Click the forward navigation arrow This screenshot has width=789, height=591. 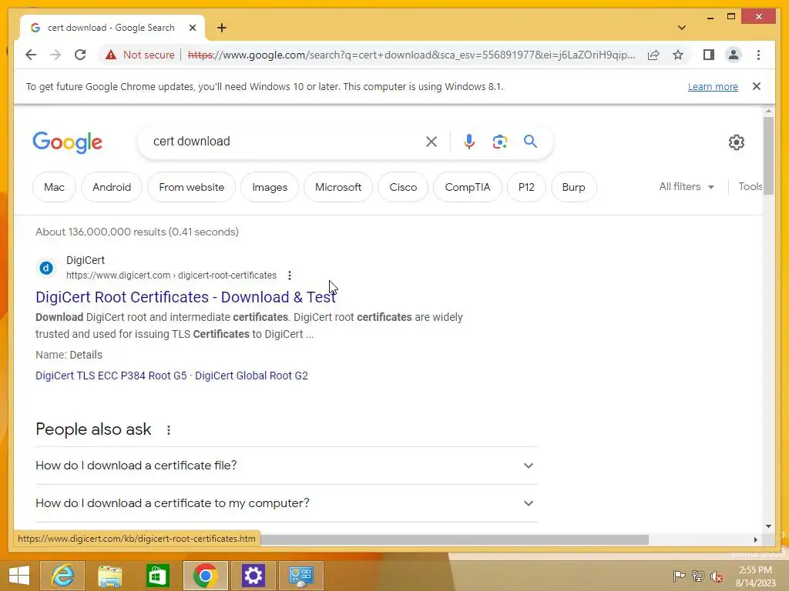point(55,55)
